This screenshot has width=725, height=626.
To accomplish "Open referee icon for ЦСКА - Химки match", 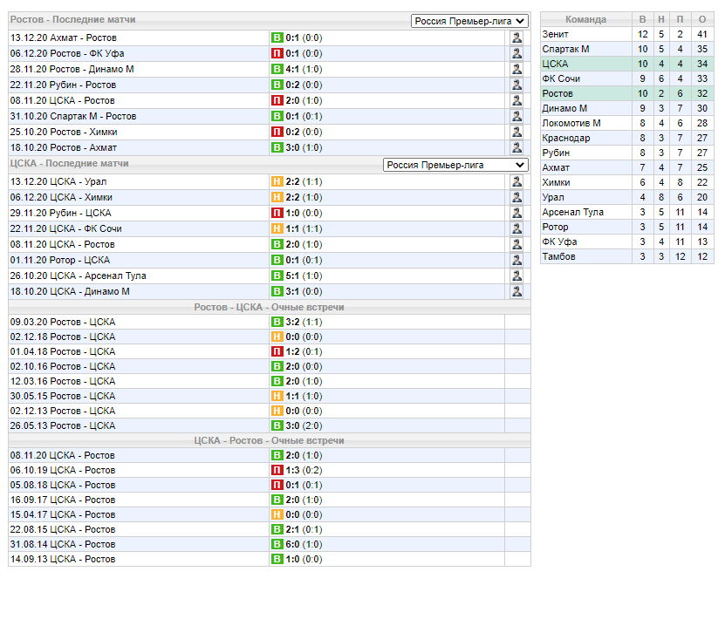I will pyautogui.click(x=516, y=197).
